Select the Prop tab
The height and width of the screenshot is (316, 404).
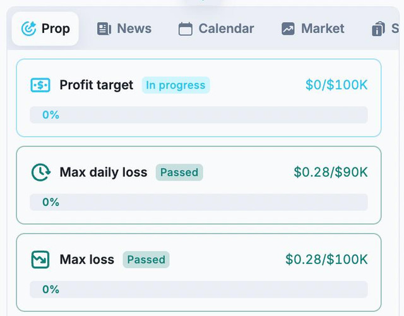point(45,28)
